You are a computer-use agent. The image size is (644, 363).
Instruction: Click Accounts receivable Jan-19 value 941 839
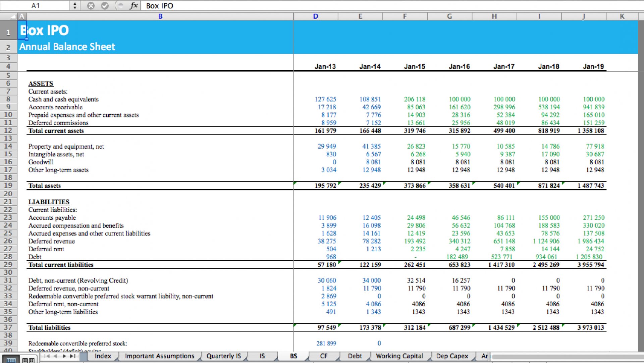594,107
